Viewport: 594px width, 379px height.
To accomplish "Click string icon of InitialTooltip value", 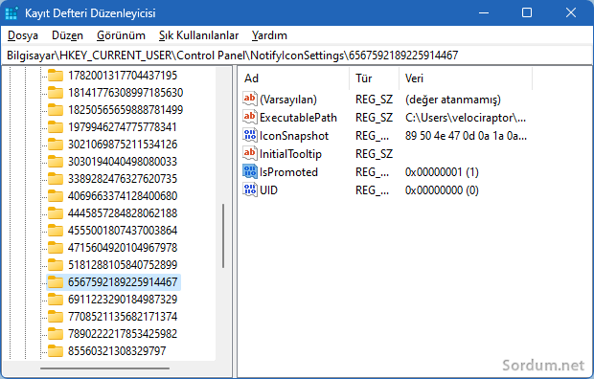I will [250, 153].
